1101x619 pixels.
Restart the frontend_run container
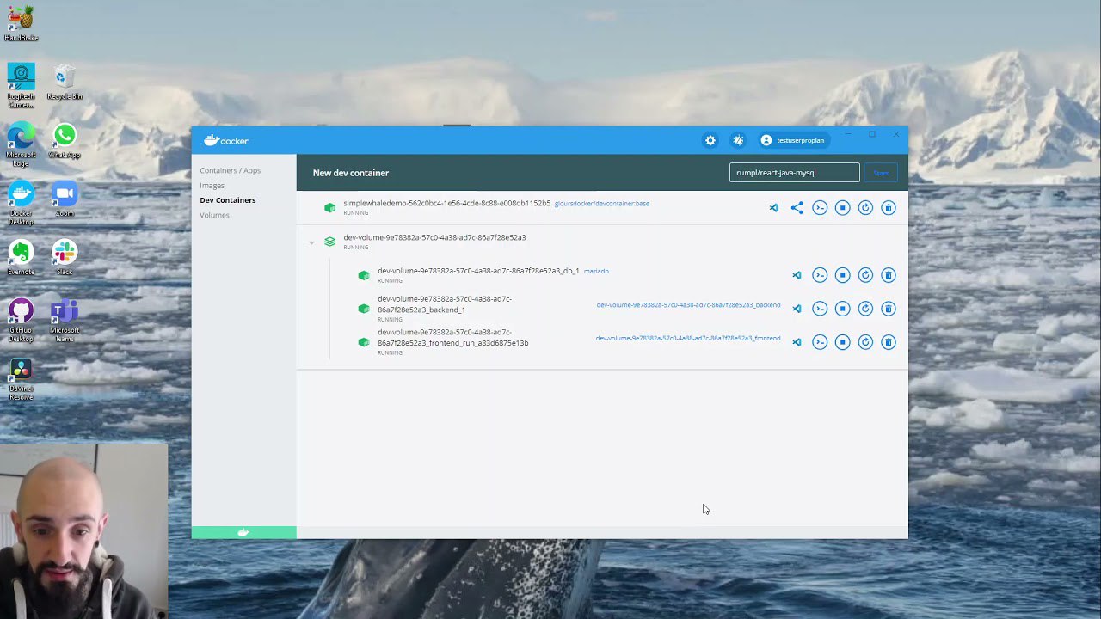[865, 342]
